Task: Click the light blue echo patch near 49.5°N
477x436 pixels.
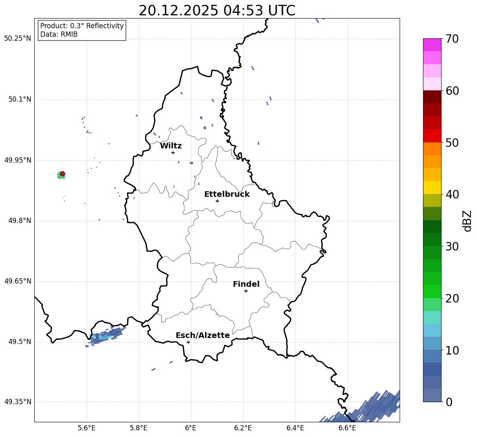Action: (x=105, y=336)
